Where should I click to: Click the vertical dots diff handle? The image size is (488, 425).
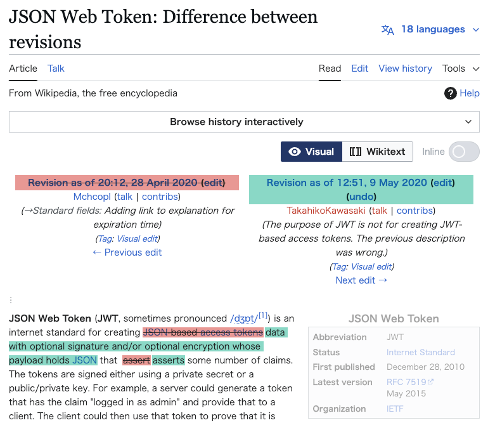tap(11, 301)
